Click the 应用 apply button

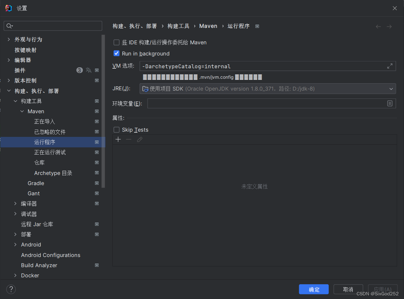click(383, 289)
